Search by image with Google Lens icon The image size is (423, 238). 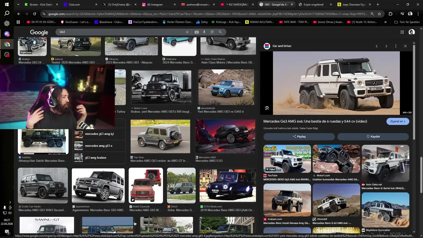212,32
